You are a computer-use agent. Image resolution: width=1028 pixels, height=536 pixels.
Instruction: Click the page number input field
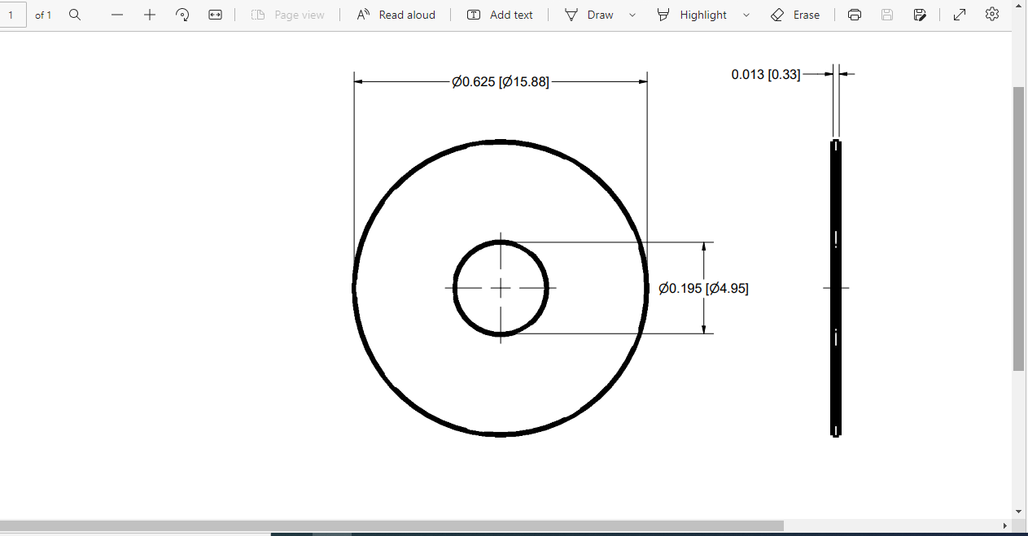pyautogui.click(x=12, y=14)
